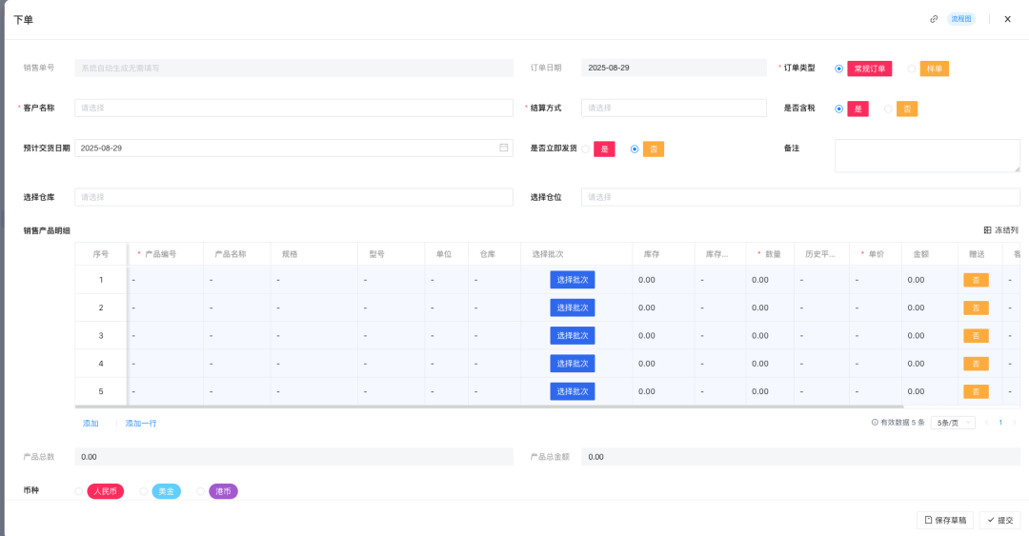The image size is (1029, 536).
Task: Click the 保存草稿 save draft button
Action: pyautogui.click(x=945, y=520)
